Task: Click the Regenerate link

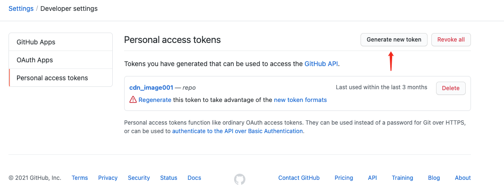Action: click(155, 100)
